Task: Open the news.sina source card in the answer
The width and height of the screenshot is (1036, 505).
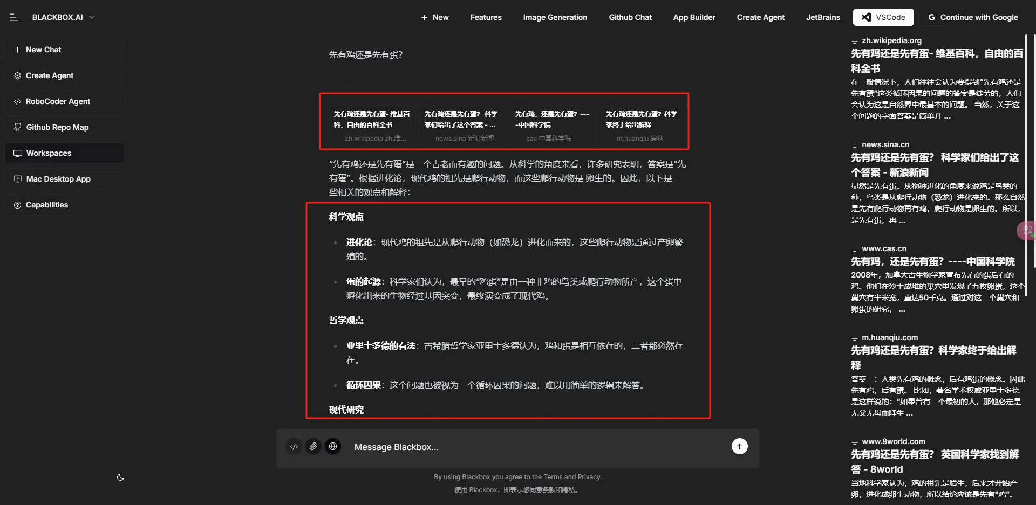Action: (462, 126)
